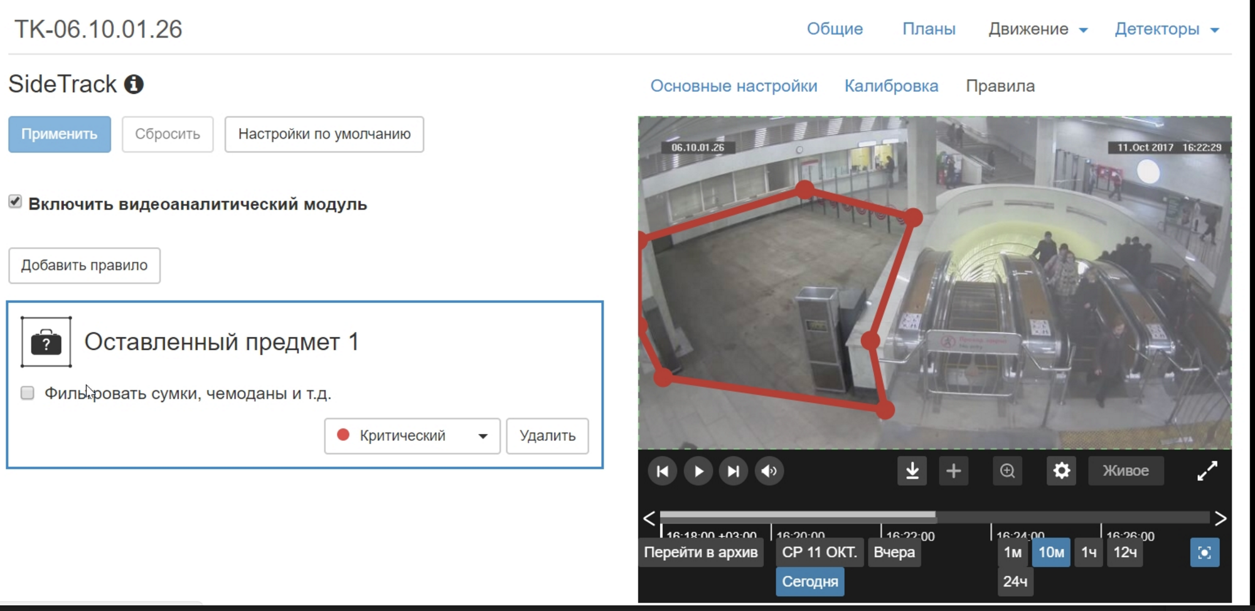This screenshot has height=611, width=1255.
Task: Click the abandoned object suitcase rule icon
Action: coord(46,342)
